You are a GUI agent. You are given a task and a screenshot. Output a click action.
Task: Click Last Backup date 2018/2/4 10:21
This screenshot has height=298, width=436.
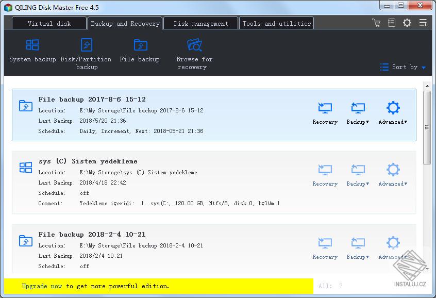click(101, 256)
